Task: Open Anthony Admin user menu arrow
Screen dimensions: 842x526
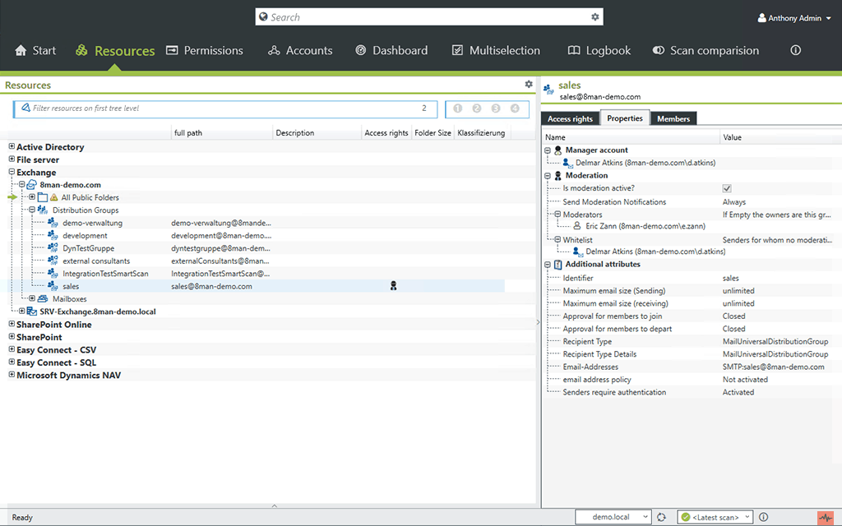Action: [829, 18]
